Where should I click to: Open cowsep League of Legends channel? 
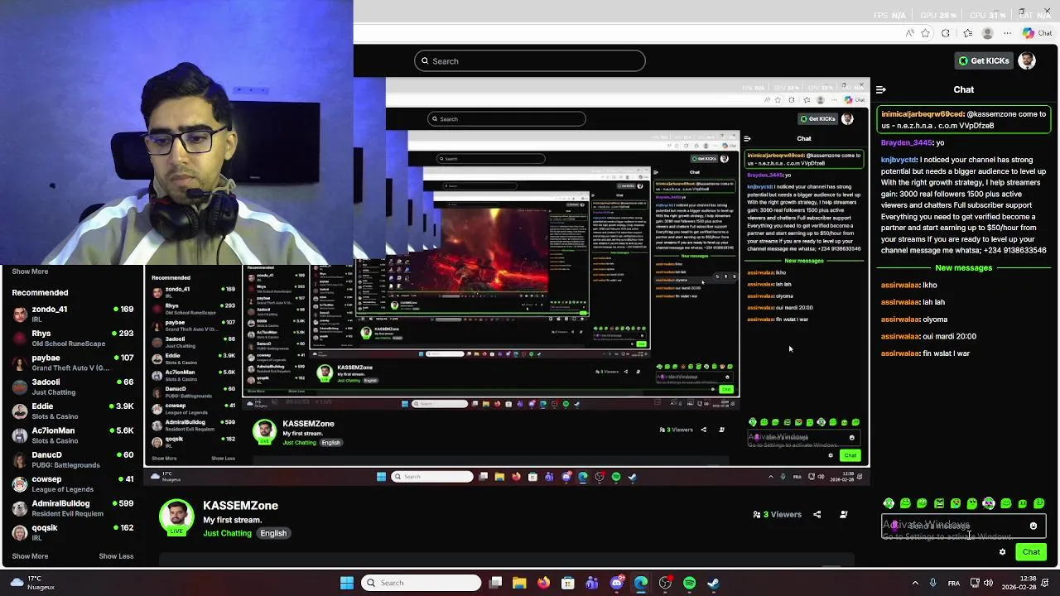coord(73,483)
